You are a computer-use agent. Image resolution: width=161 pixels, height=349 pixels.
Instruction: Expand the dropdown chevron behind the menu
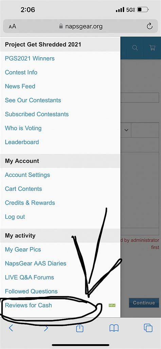(x=126, y=130)
